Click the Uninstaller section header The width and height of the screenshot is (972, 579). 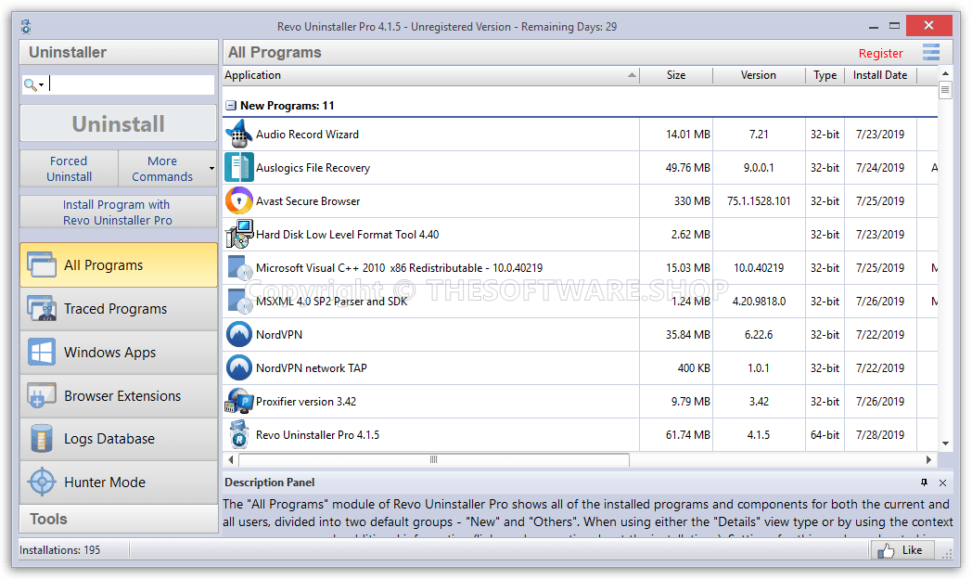119,52
